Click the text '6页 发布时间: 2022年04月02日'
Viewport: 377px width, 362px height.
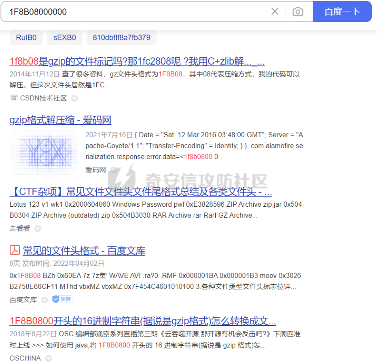57,263
